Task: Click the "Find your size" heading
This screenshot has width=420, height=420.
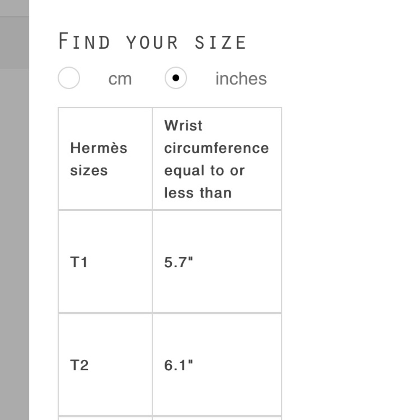Action: click(152, 42)
